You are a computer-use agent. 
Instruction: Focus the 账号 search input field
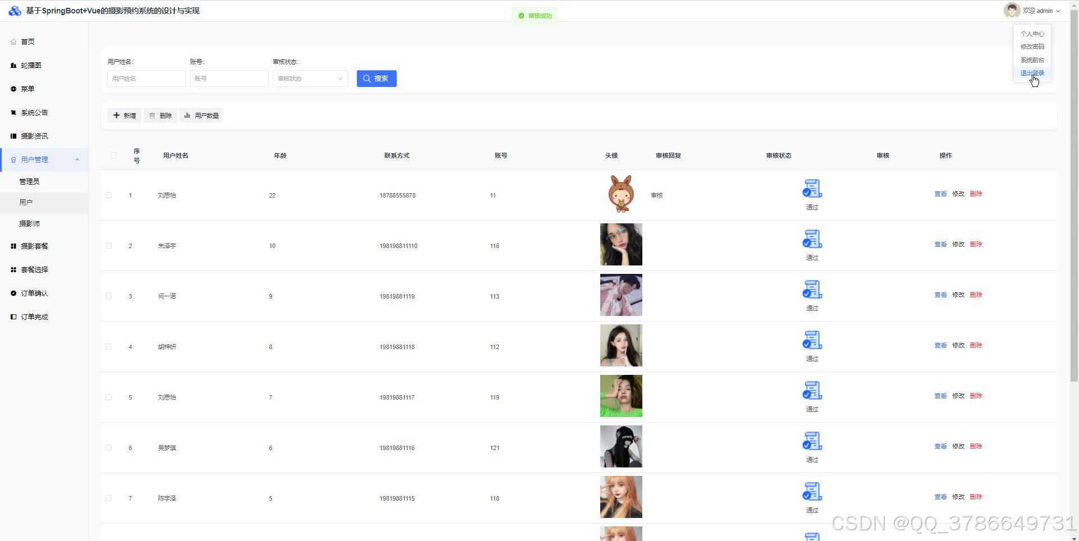click(229, 79)
